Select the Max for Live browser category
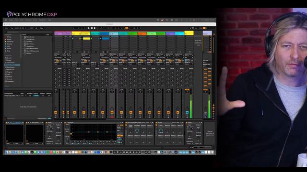Image resolution: width=307 pixels, height=172 pixels. (11, 70)
